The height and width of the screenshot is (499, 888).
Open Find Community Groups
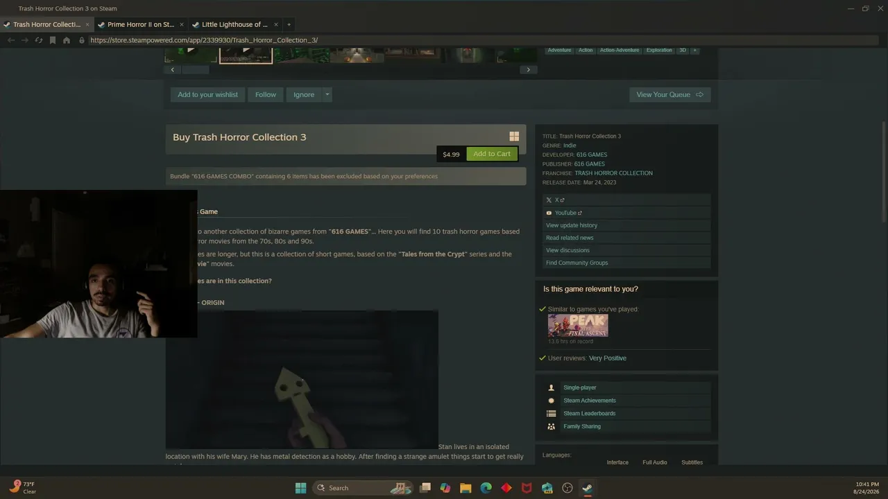pos(626,263)
